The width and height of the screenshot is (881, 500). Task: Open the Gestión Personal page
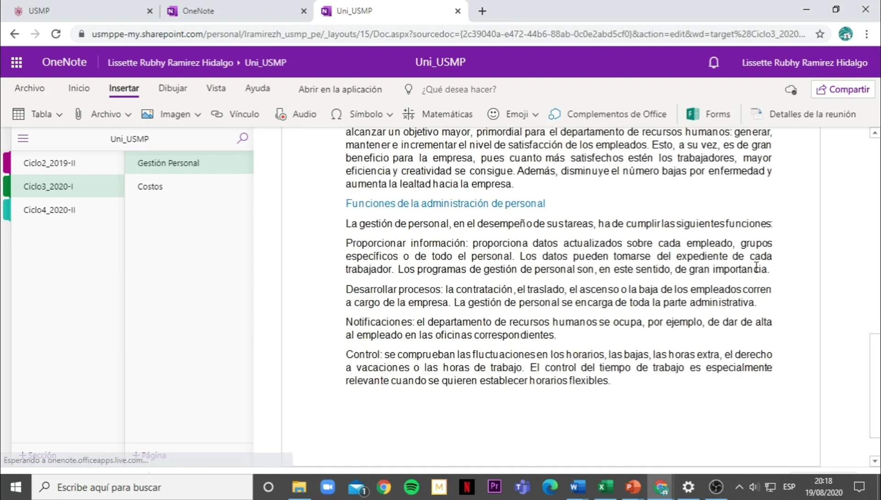click(x=189, y=163)
